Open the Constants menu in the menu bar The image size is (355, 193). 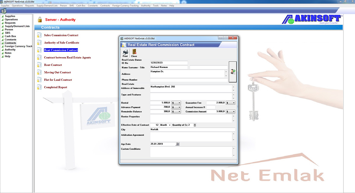(93, 6)
